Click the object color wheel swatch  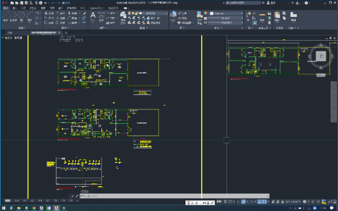pyautogui.click(x=206, y=14)
